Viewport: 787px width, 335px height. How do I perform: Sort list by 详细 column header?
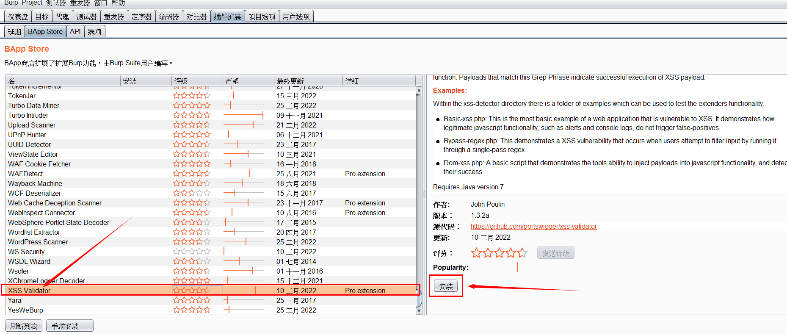click(x=379, y=80)
